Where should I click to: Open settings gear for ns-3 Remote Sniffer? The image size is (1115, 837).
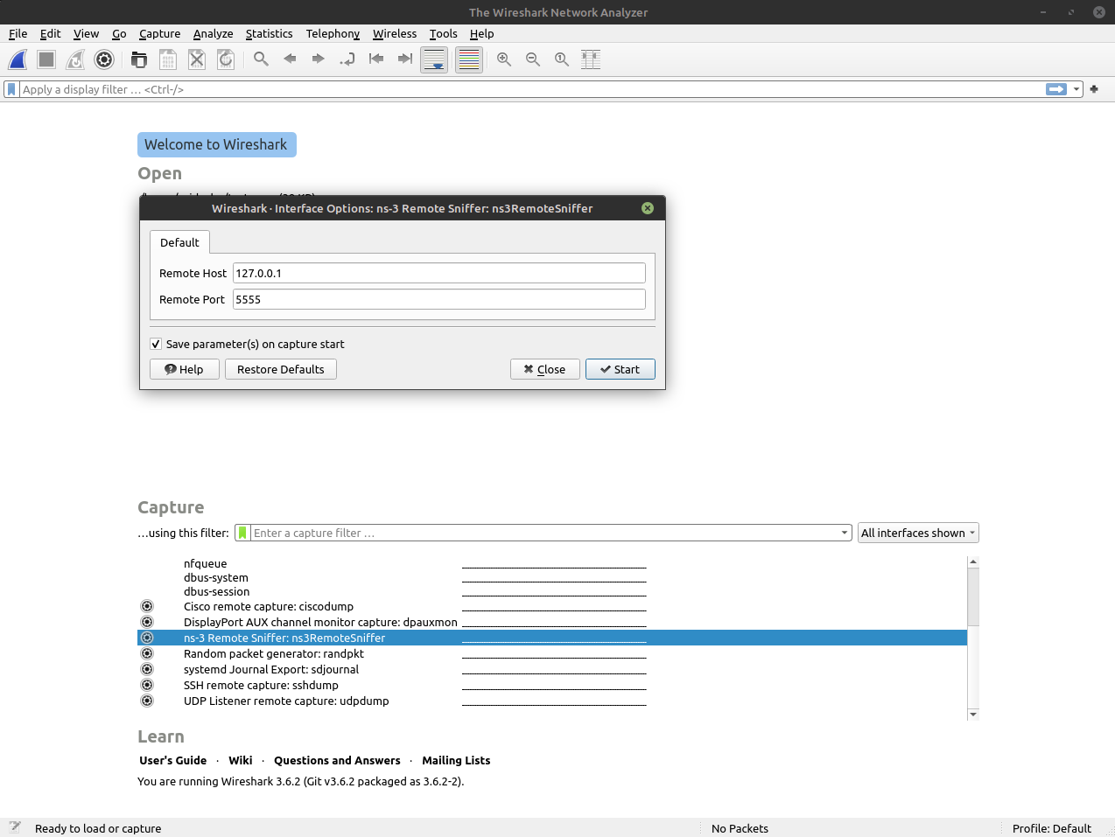tap(147, 638)
